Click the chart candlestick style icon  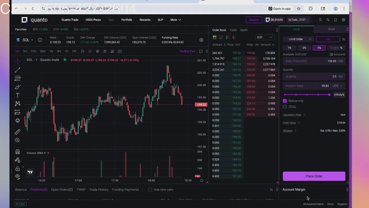coord(83,51)
